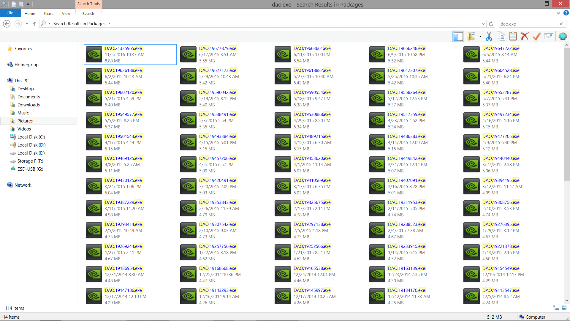Image resolution: width=570 pixels, height=321 pixels.
Task: Open Folder Options toolbar icon
Action: (471, 37)
